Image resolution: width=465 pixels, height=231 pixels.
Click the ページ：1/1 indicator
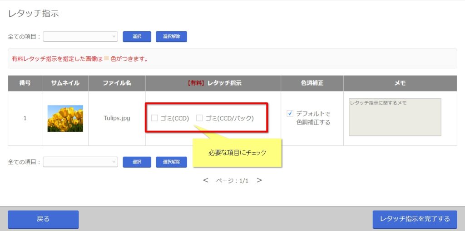tap(232, 181)
